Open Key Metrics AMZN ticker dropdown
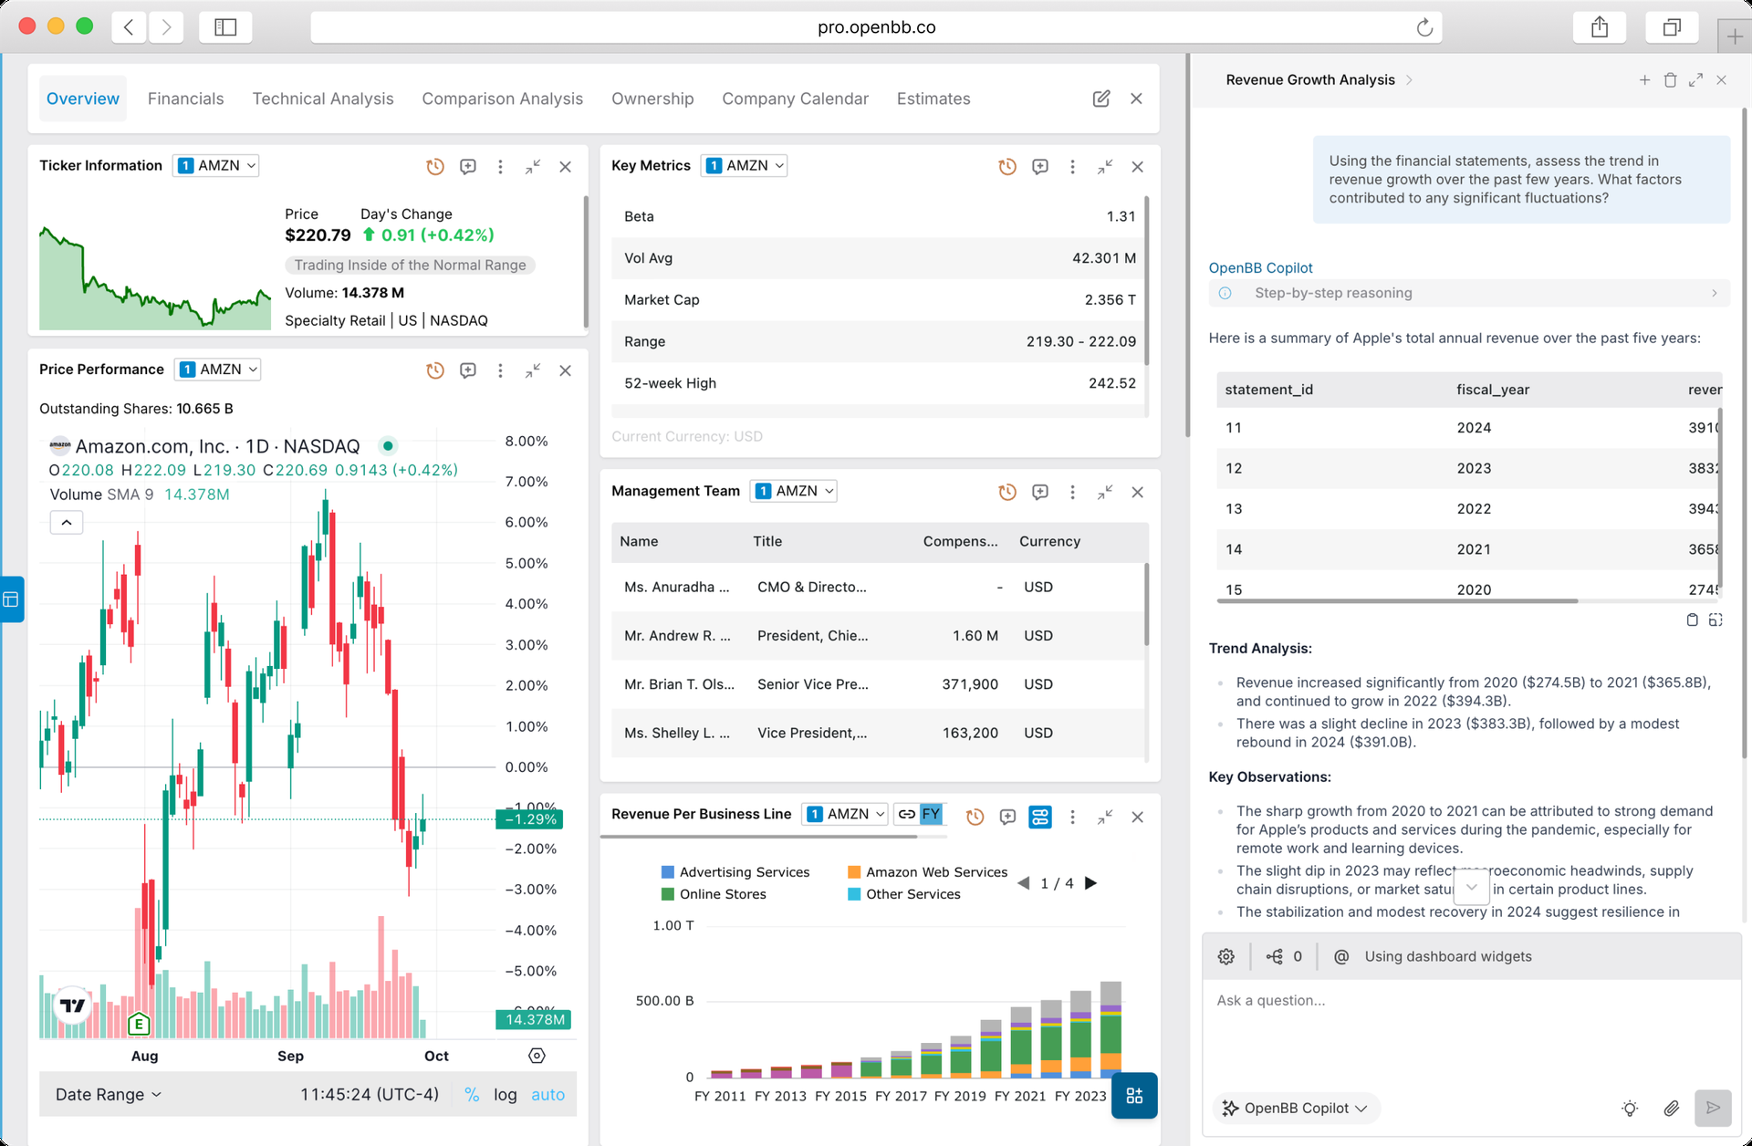The height and width of the screenshot is (1146, 1752). pyautogui.click(x=745, y=165)
